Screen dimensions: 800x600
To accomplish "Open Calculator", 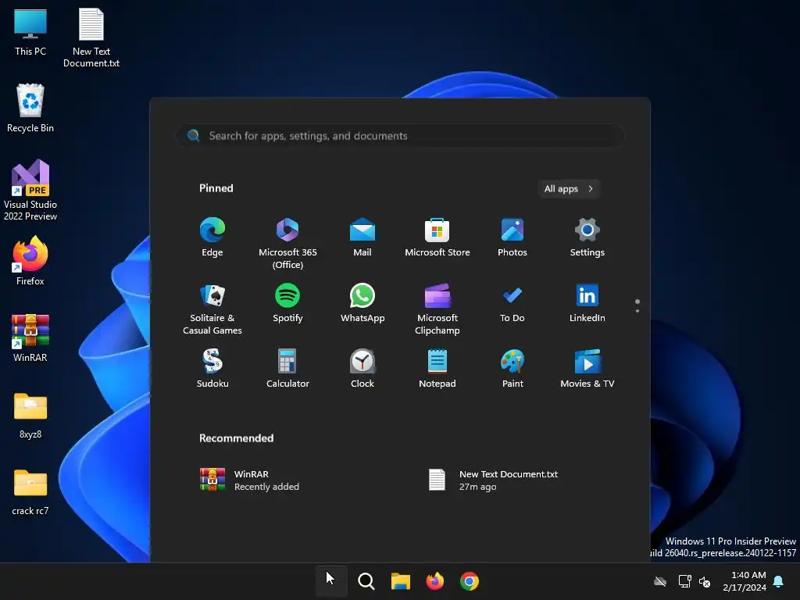I will coord(287,369).
